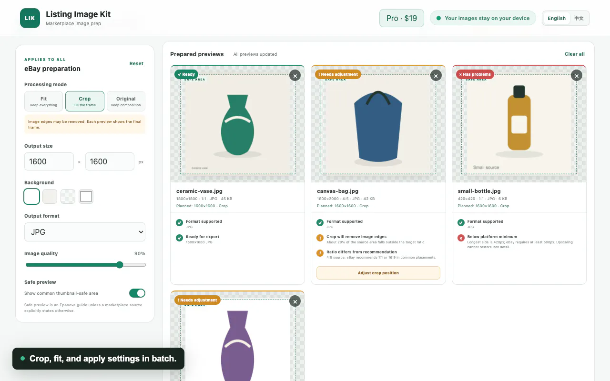Click the Pro · $19 button

402,18
